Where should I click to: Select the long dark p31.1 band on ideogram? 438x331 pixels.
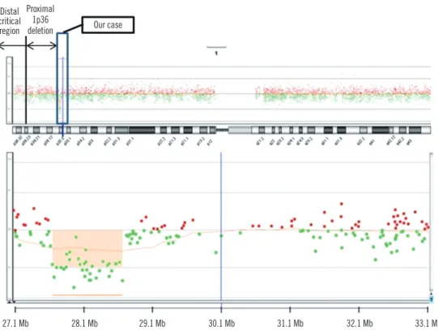(142, 130)
